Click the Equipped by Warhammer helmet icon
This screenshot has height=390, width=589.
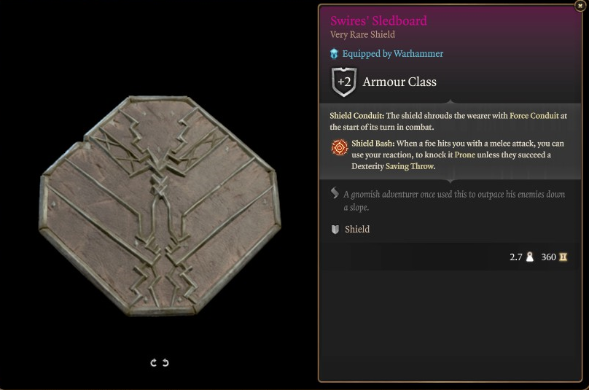tap(334, 54)
